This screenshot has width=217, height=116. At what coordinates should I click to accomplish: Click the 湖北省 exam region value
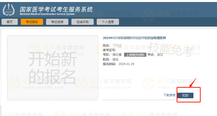tap(117, 55)
